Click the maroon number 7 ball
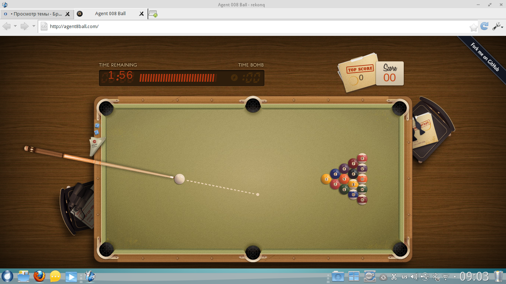 coord(353,163)
